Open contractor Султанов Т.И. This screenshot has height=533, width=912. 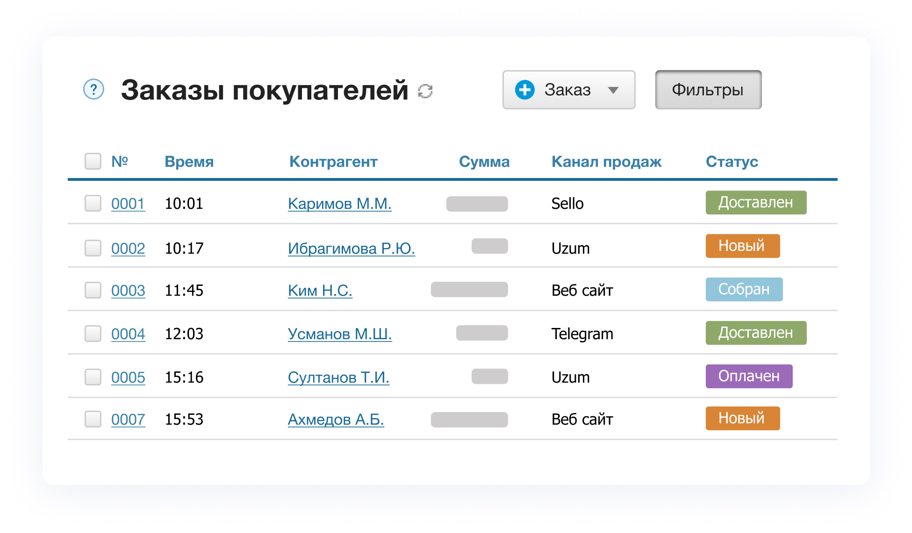[338, 377]
